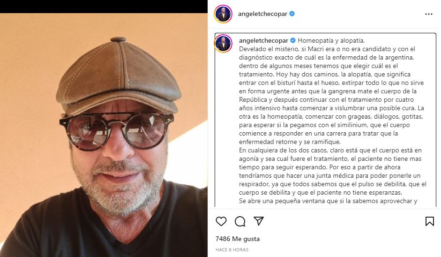Open angeletchecopar profile from header username
Screen dimensions: 441x257
click(x=263, y=14)
